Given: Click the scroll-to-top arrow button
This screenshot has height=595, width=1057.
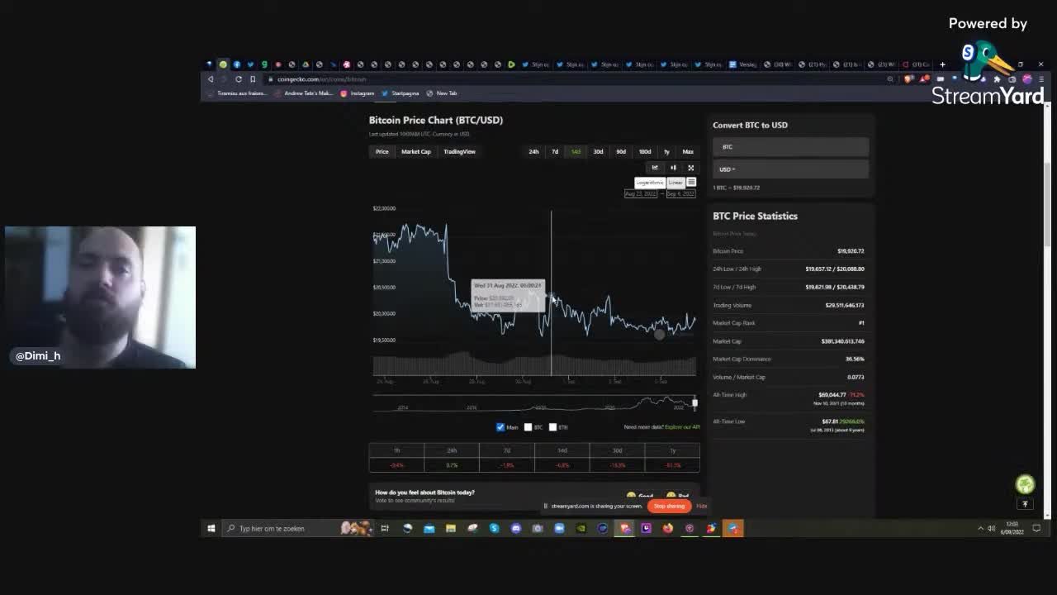Looking at the screenshot, I should [1025, 504].
